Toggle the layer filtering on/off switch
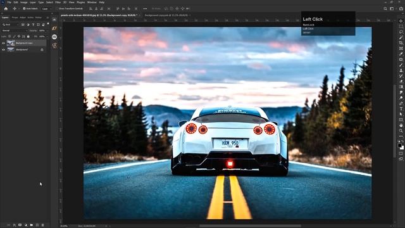The height and width of the screenshot is (228, 405). coord(48,24)
